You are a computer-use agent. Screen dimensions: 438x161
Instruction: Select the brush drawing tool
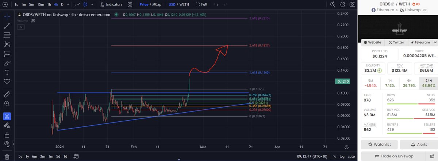pyautogui.click(x=7, y=63)
